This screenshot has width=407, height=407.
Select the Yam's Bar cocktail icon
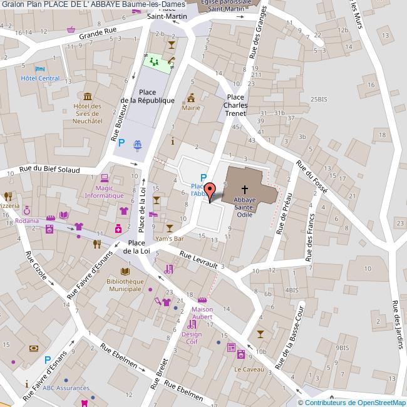(170, 228)
